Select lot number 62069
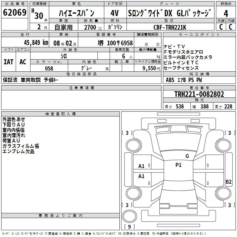This screenshot has width=237, height=237. 15,13
